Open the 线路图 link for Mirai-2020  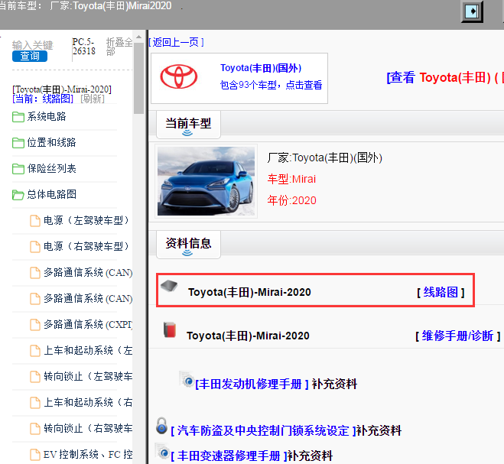pyautogui.click(x=441, y=293)
